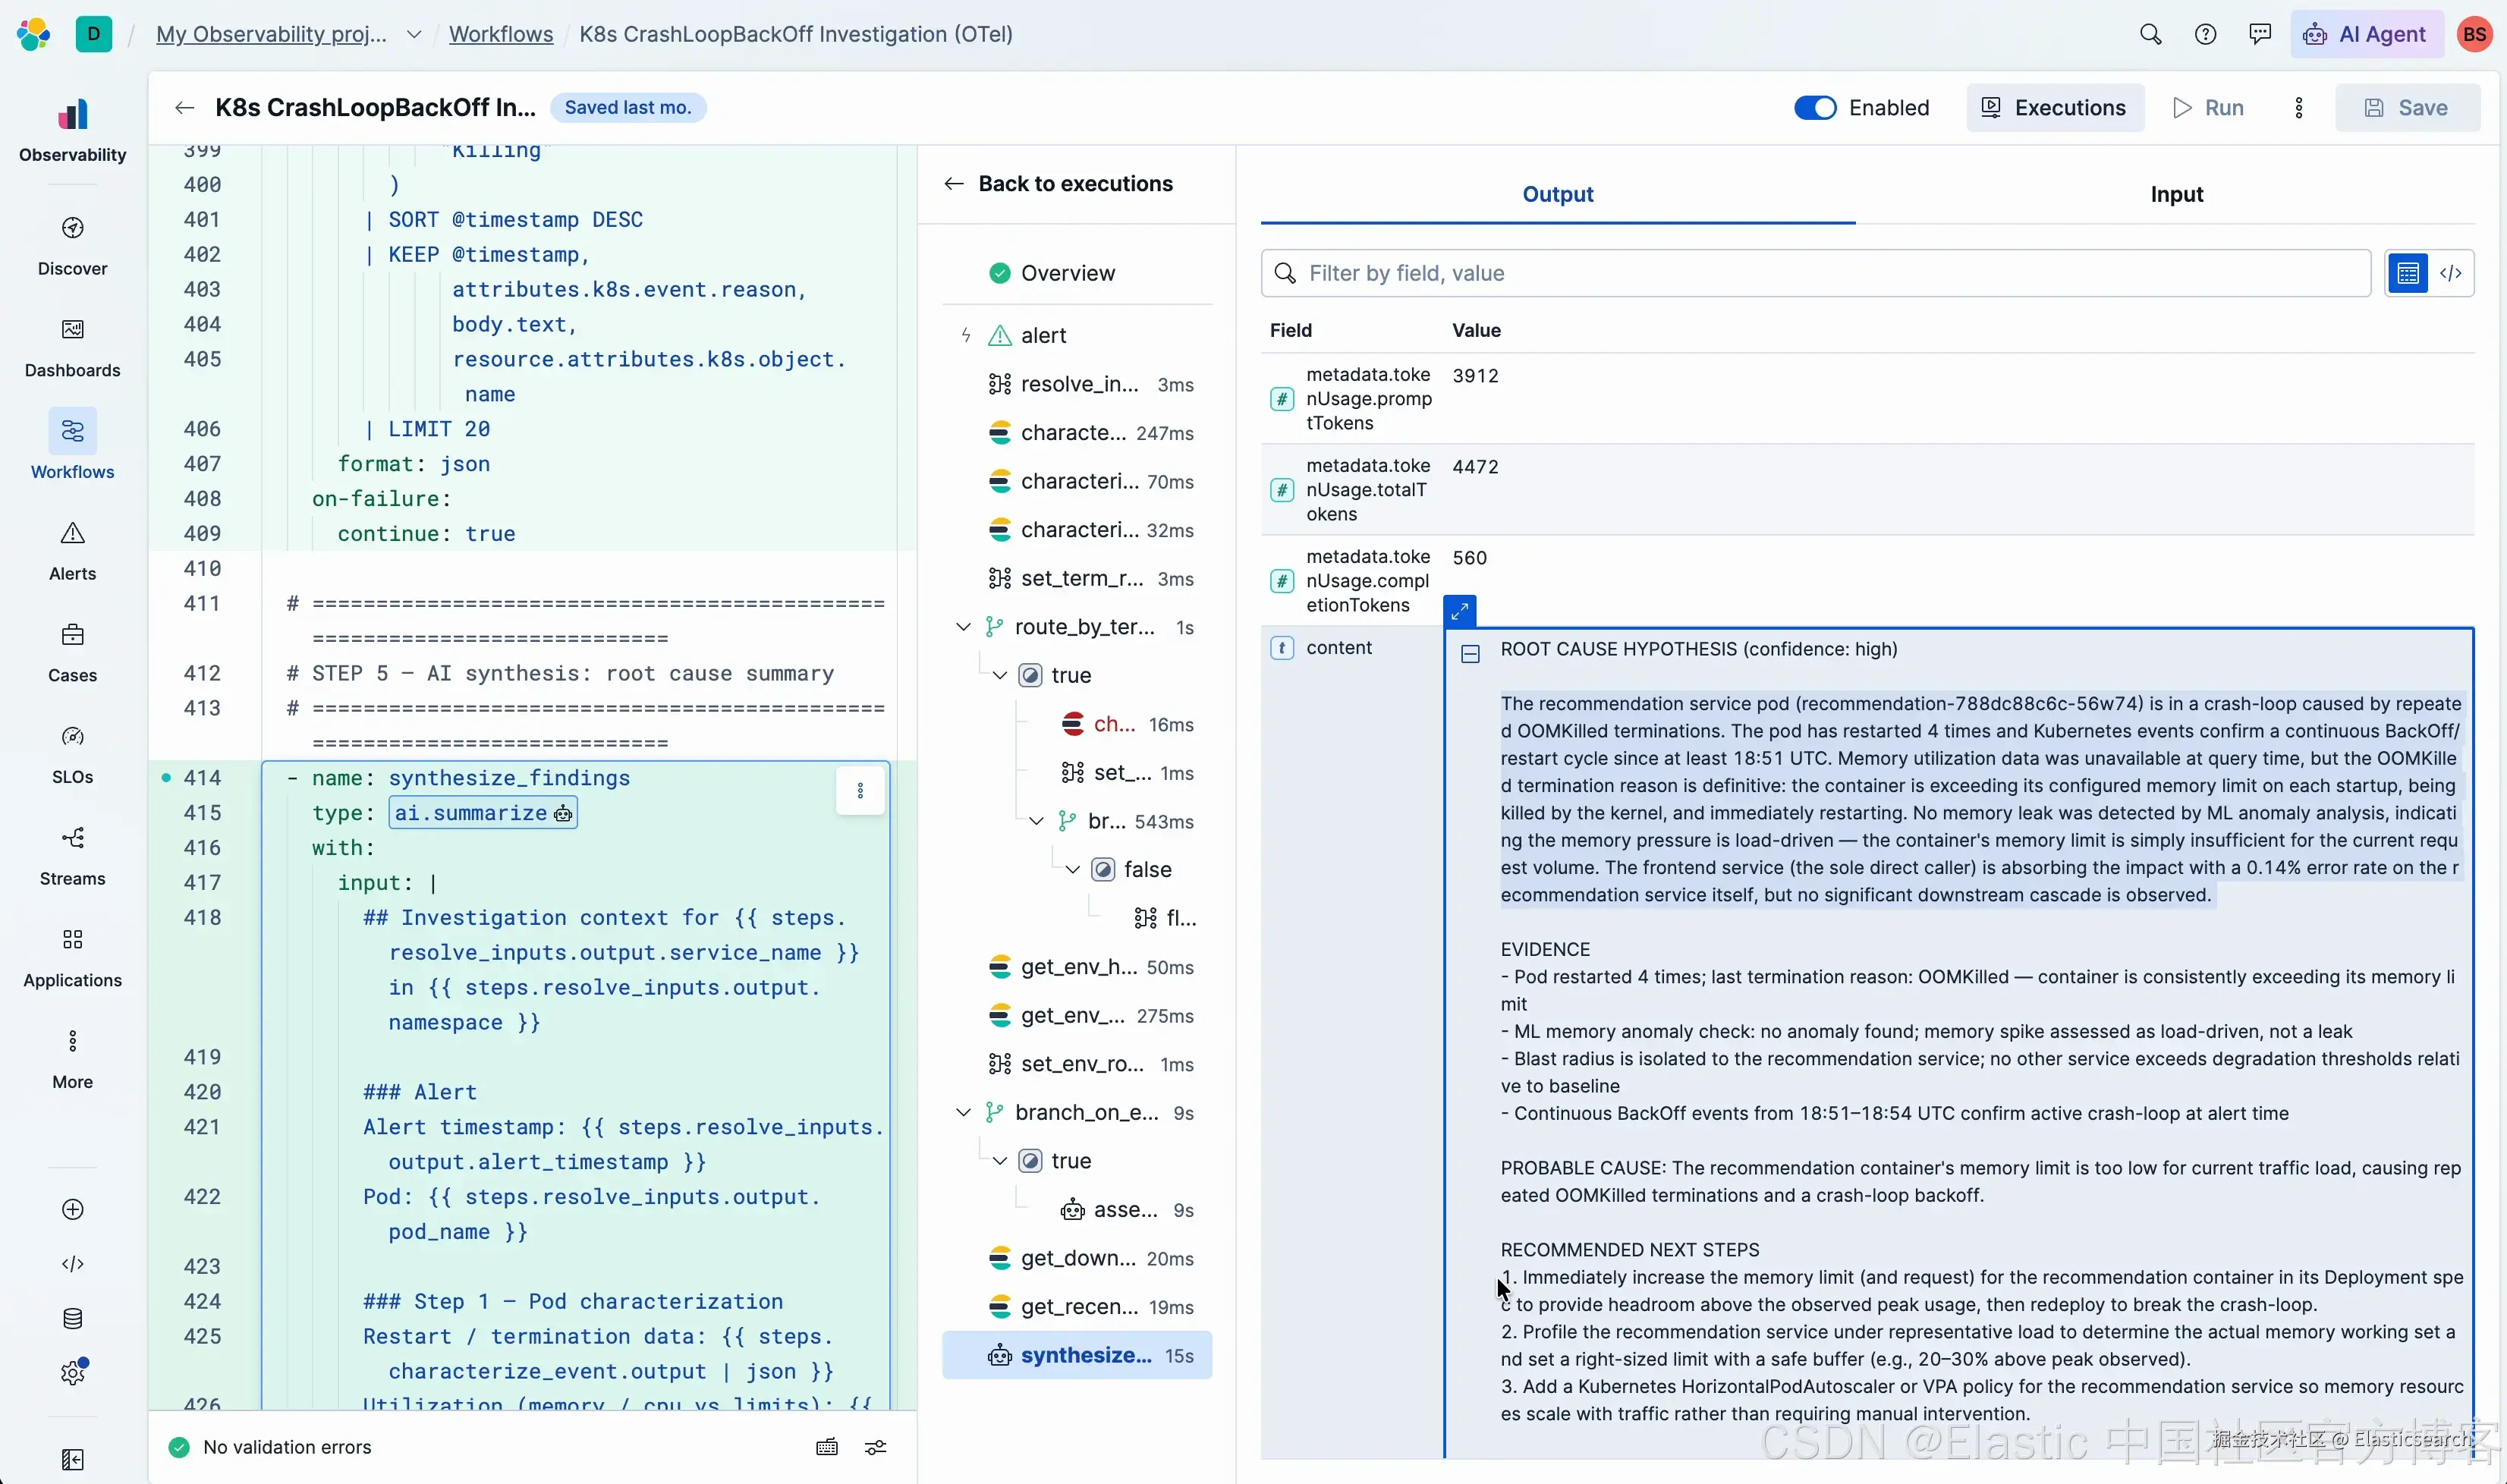Open editor settings sliders icon in footer
Image resolution: width=2507 pixels, height=1484 pixels.
(876, 1447)
